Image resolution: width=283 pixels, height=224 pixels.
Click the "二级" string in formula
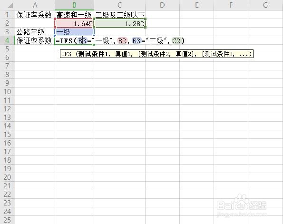pos(156,41)
